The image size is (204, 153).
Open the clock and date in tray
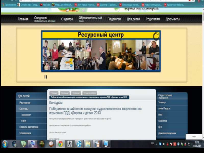[x=197, y=144]
